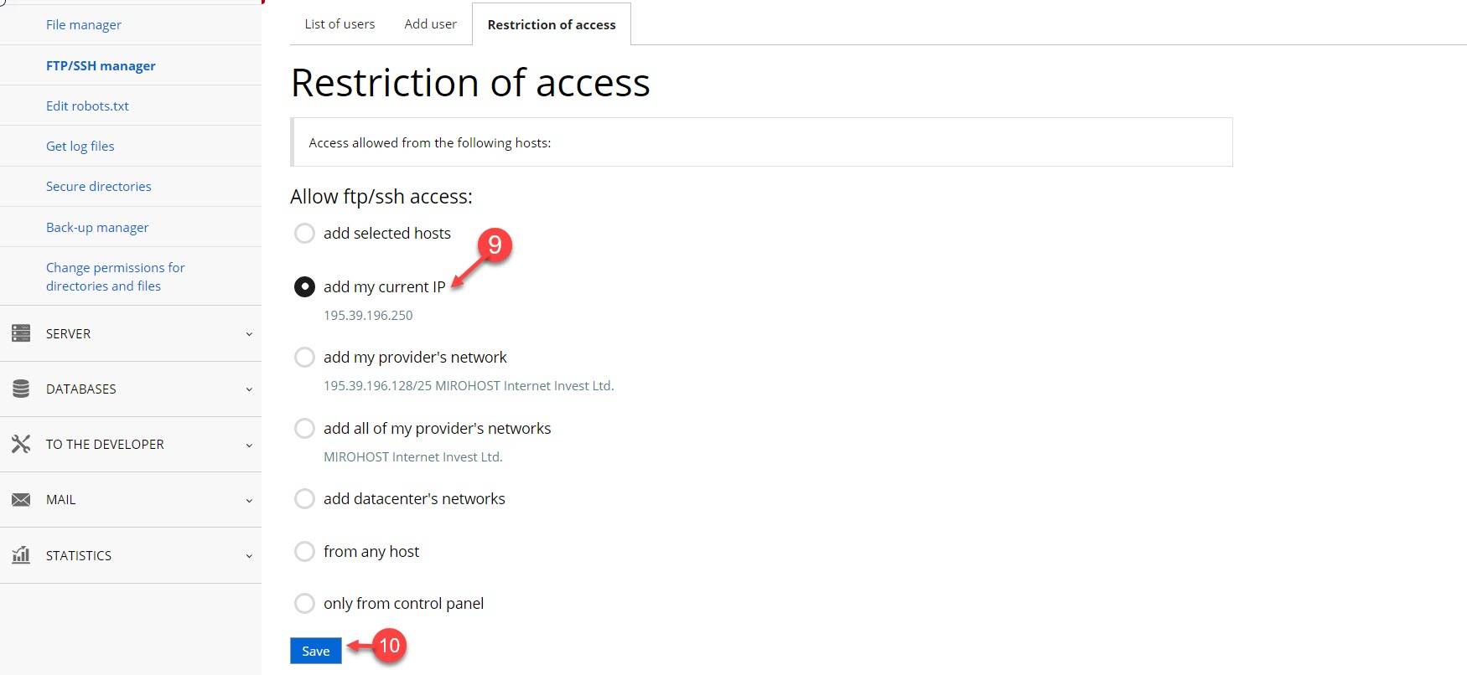Viewport: 1467px width, 675px height.
Task: Open the File manager link
Action: click(x=84, y=25)
